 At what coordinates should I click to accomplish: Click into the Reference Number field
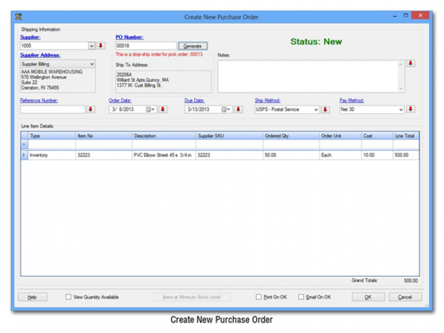[53, 109]
